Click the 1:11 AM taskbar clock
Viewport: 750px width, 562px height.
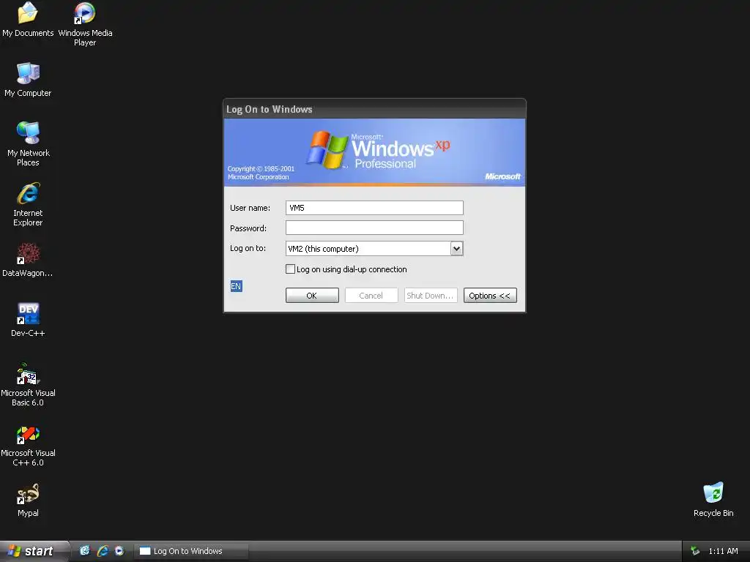pyautogui.click(x=723, y=551)
